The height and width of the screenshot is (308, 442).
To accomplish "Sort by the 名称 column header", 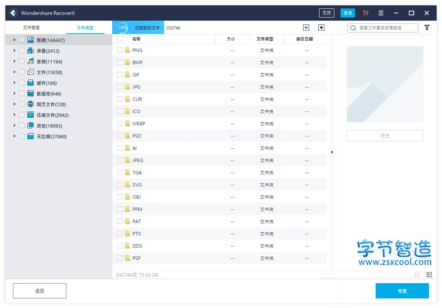I will tap(136, 39).
